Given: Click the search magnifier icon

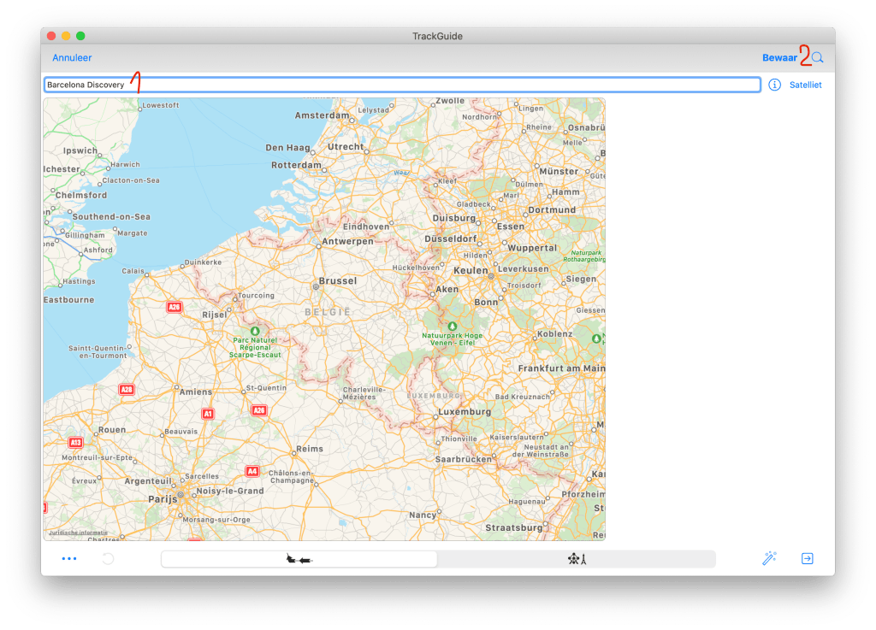Looking at the screenshot, I should (818, 58).
